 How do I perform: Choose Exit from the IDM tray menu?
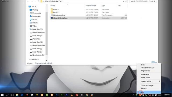(149, 92)
